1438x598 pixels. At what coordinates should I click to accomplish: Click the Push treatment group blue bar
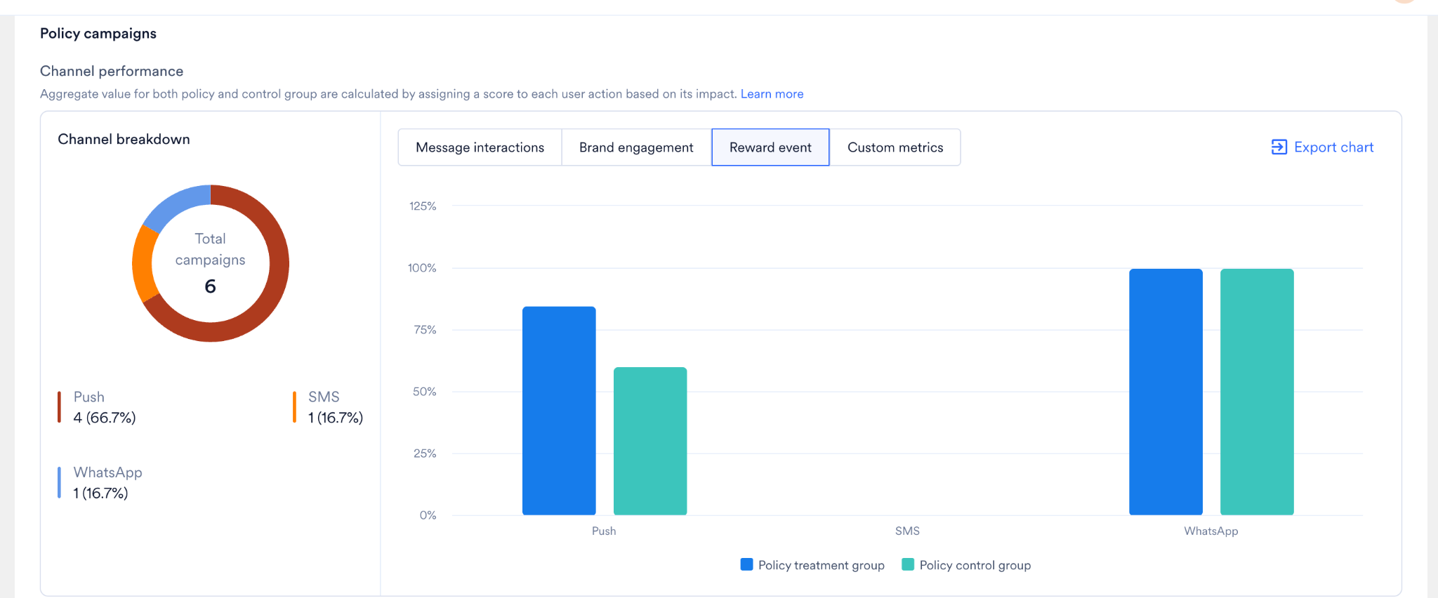559,411
